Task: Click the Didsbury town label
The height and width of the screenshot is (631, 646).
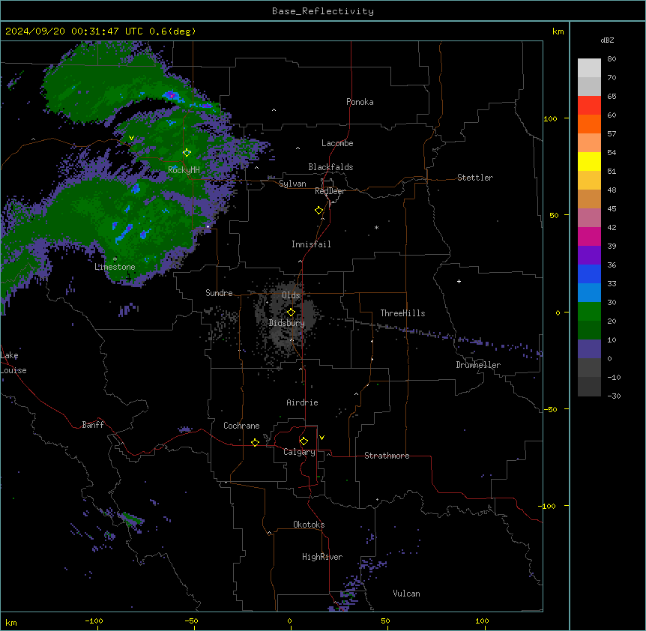Action: pos(287,323)
